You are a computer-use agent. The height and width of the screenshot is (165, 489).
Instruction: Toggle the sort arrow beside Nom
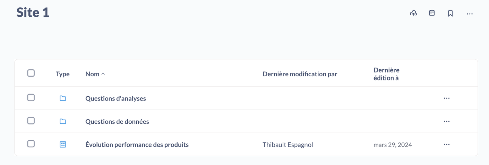tap(103, 74)
